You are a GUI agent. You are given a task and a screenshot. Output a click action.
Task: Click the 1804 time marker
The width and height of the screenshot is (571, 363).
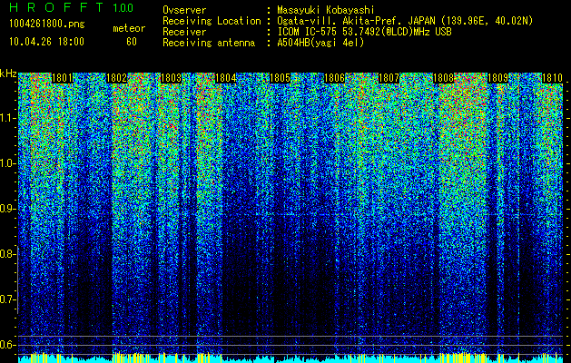(226, 78)
